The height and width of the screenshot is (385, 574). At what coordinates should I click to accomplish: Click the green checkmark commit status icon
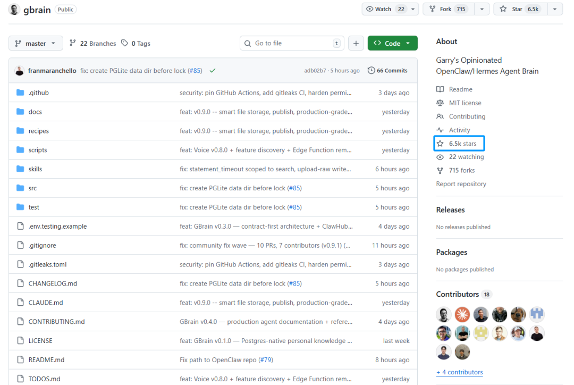(x=213, y=71)
